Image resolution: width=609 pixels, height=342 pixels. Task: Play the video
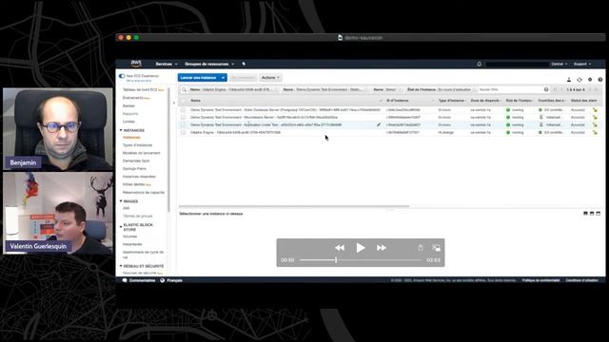pos(361,248)
